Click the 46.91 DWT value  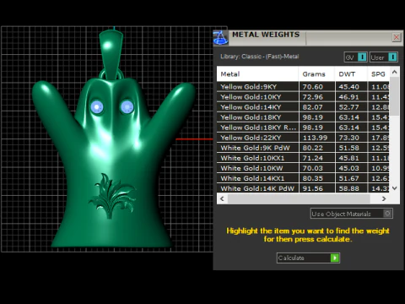click(348, 97)
